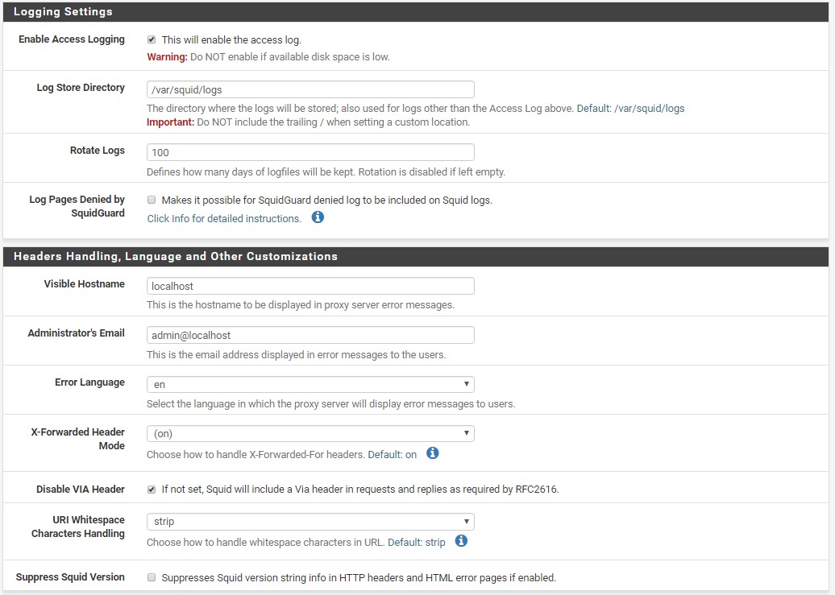Click info icon beside X-Forwarded 'Default: on'
The height and width of the screenshot is (595, 835).
(x=433, y=453)
